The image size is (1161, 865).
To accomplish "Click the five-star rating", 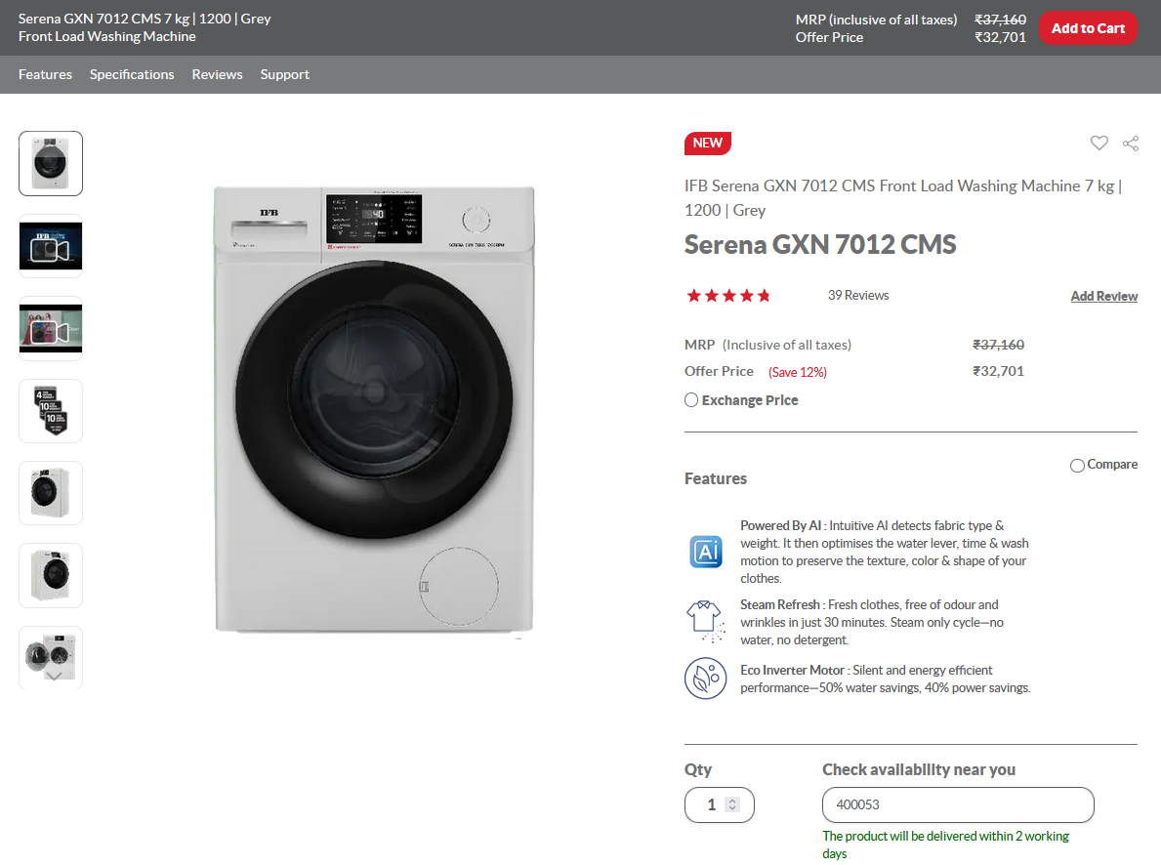I will [x=728, y=296].
